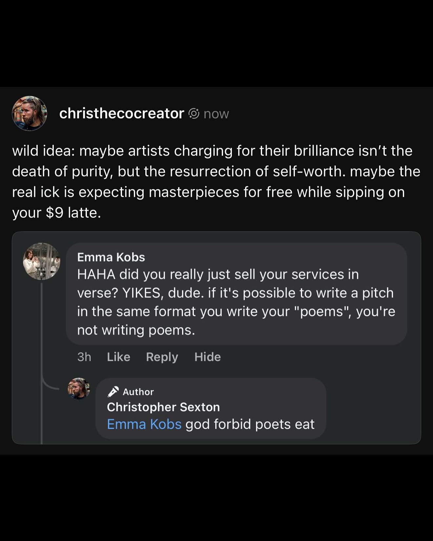
Task: Like Emma Kobs' comment
Action: coord(118,357)
